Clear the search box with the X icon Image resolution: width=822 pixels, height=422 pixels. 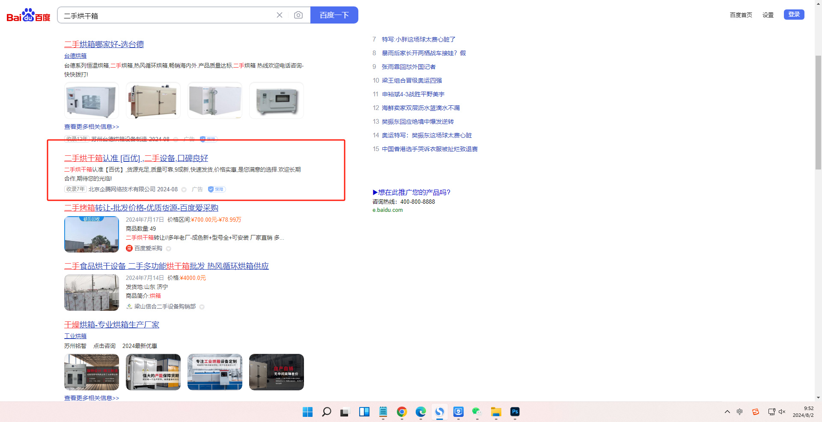(280, 15)
